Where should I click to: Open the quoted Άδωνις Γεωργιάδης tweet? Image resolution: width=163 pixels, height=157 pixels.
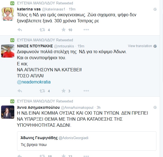(87, 141)
